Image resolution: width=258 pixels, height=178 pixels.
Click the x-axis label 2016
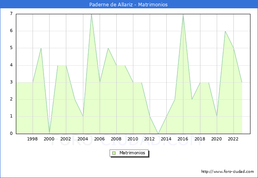pyautogui.click(x=183, y=139)
